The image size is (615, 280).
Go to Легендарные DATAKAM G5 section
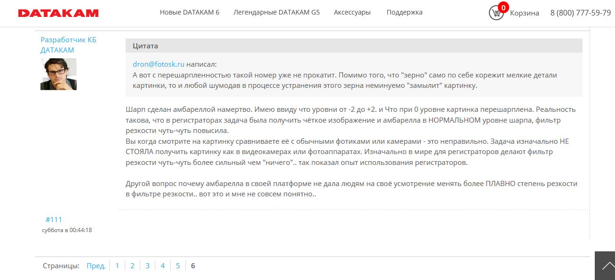[276, 12]
